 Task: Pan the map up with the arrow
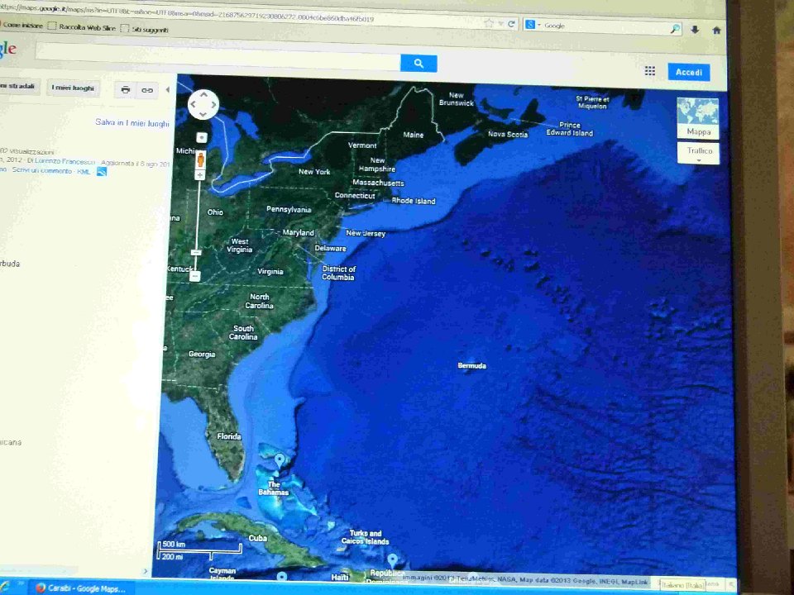point(203,94)
